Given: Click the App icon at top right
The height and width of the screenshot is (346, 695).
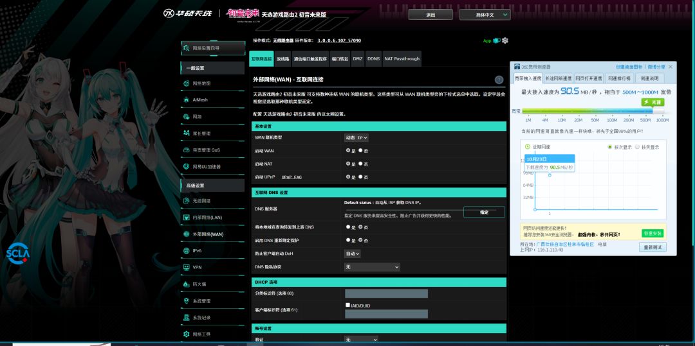Looking at the screenshot, I should pyautogui.click(x=496, y=40).
